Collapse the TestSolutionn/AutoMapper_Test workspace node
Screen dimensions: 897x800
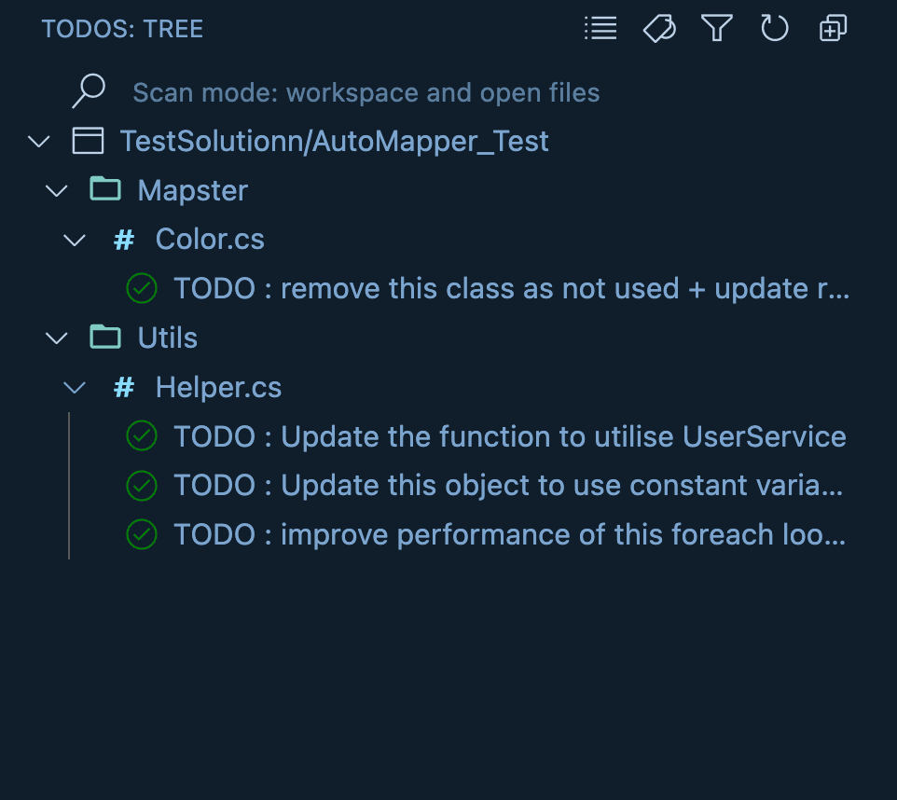tap(38, 141)
